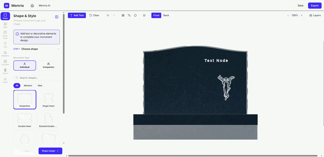Filter shapes by All
Image resolution: width=324 pixels, height=157 pixels.
tap(17, 86)
